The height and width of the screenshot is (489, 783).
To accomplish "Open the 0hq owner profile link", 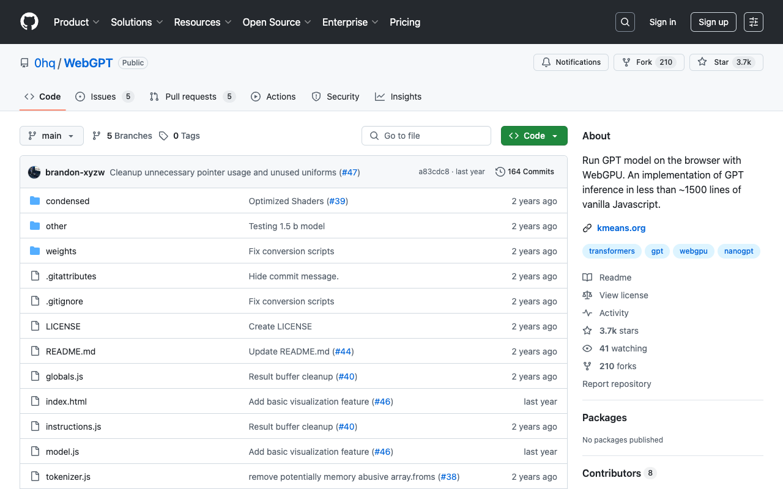I will 45,63.
